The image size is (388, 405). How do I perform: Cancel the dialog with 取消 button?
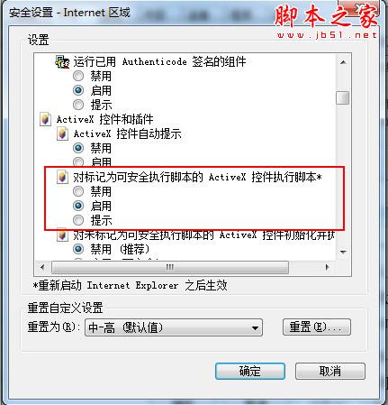[x=330, y=371]
